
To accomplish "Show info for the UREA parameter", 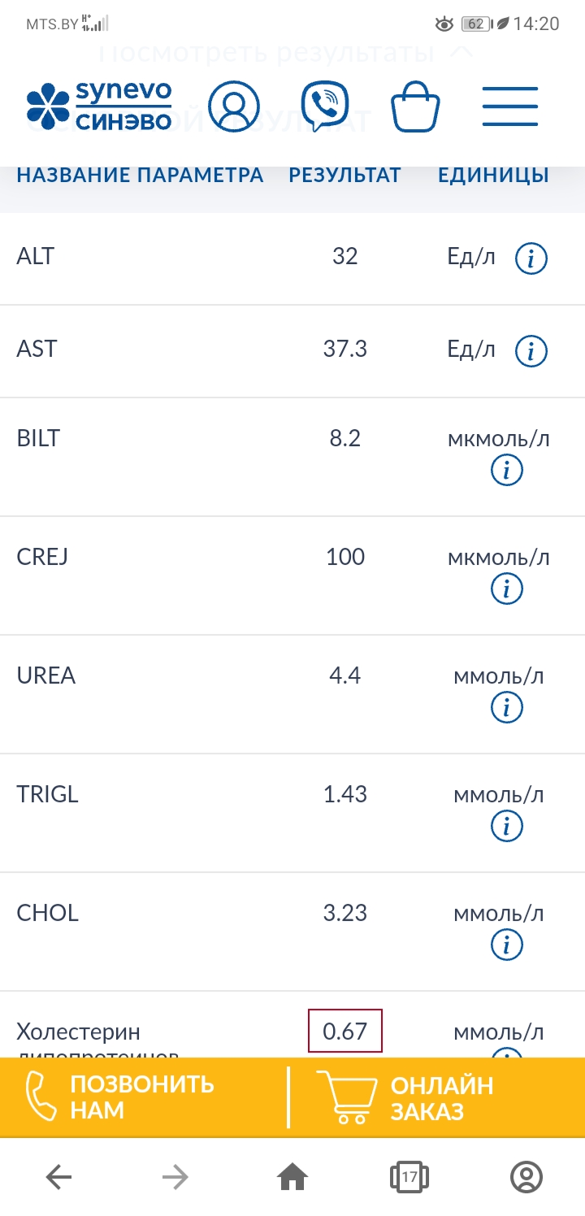I will point(507,708).
